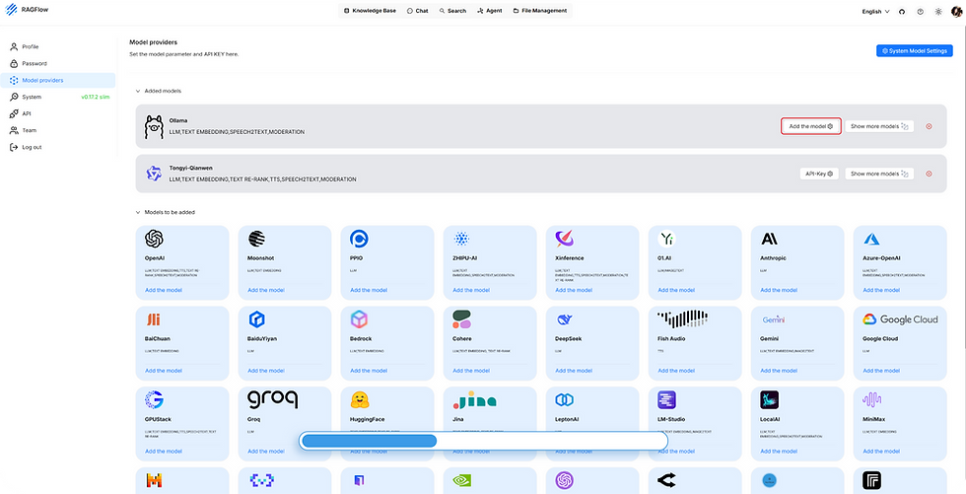This screenshot has height=494, width=966.
Task: Click the BaiChuan logo icon
Action: [153, 319]
